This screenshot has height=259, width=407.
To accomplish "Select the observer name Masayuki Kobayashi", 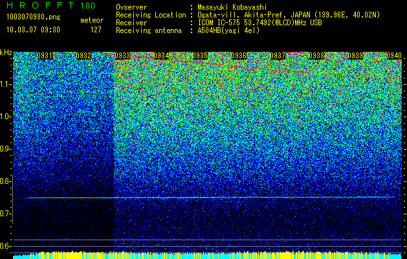I will coord(232,7).
